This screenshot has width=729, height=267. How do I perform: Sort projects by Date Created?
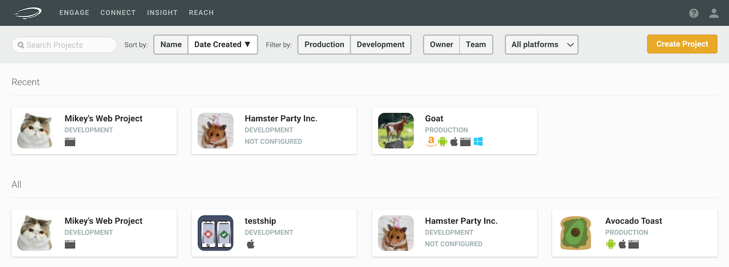[222, 45]
